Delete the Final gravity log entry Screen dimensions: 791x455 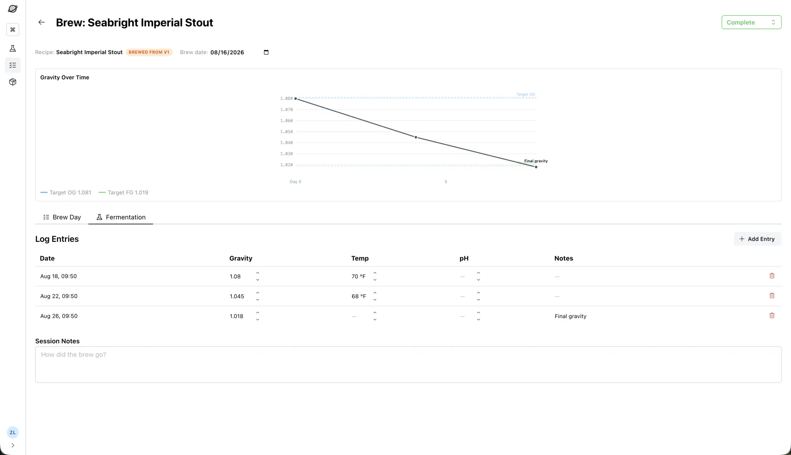pyautogui.click(x=772, y=315)
